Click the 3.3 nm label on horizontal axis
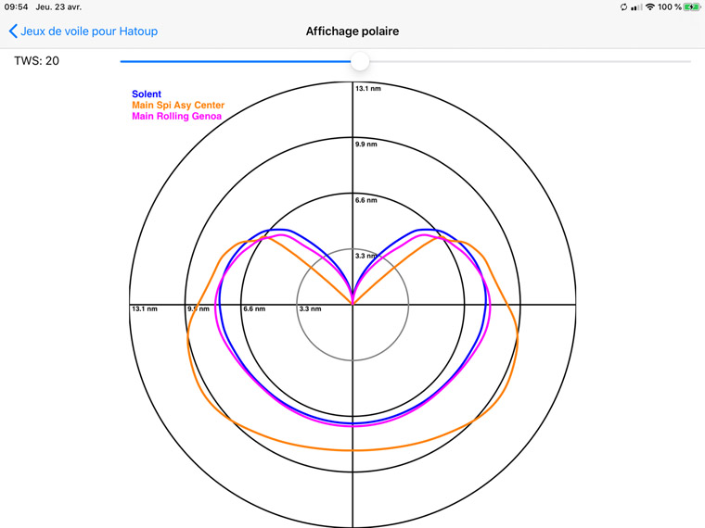The width and height of the screenshot is (705, 528). [310, 308]
